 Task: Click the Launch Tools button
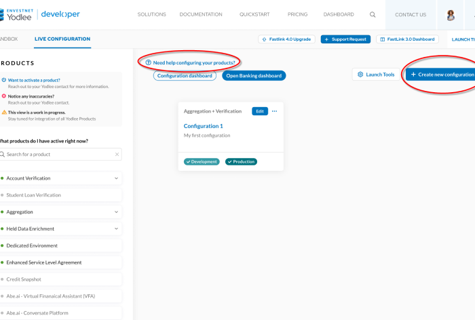click(376, 75)
